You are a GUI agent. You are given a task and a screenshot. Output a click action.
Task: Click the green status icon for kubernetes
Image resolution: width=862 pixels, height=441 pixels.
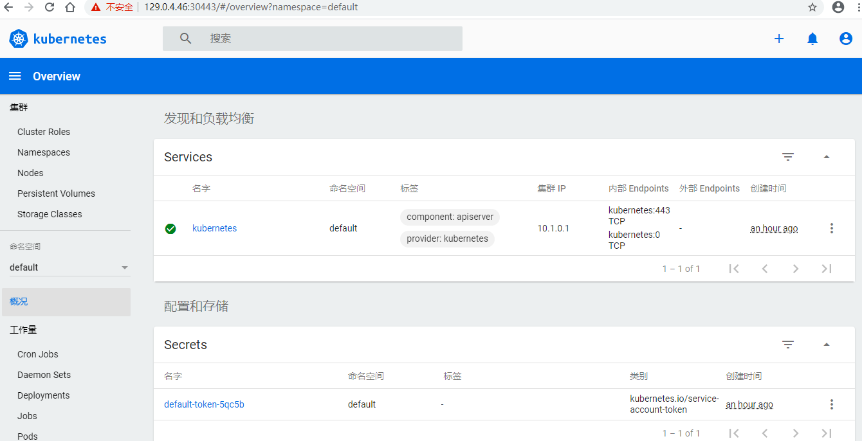(170, 229)
